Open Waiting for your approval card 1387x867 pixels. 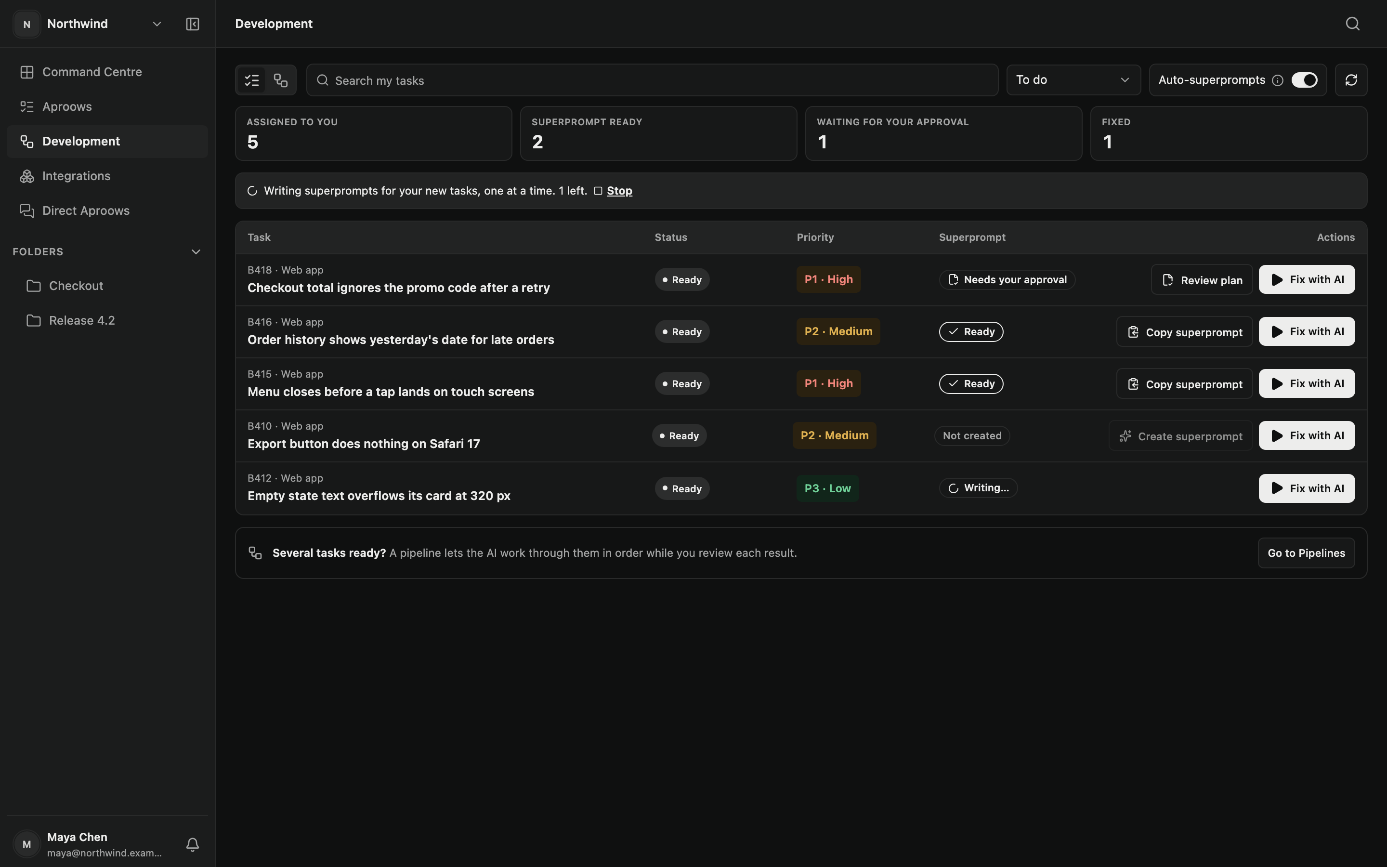[943, 133]
